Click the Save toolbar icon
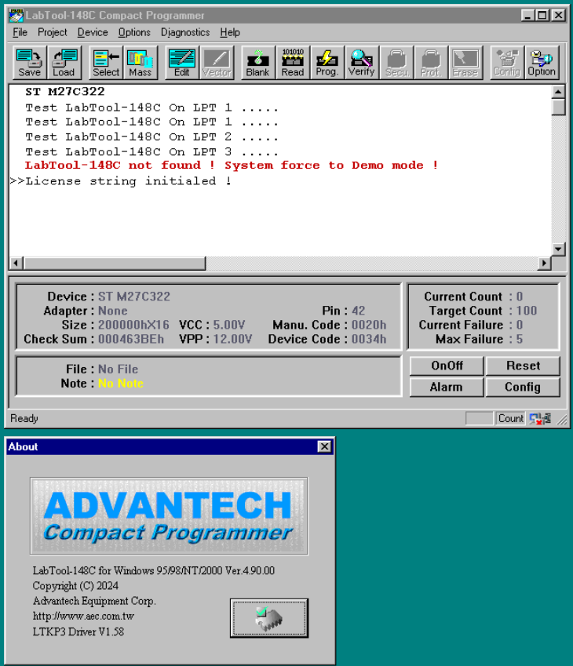573x666 pixels. coord(29,63)
